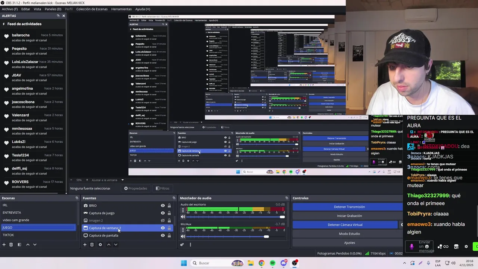Undock the Fuentes panel with its float icon
The height and width of the screenshot is (269, 478).
coord(174,198)
